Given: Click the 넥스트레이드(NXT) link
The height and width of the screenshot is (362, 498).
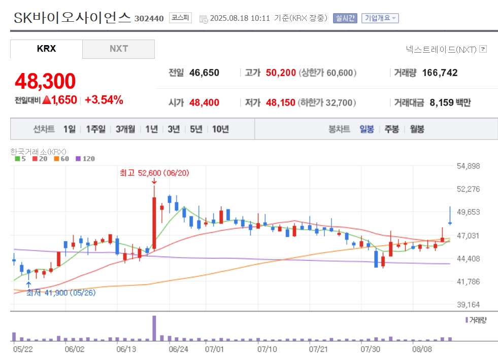Looking at the screenshot, I should [x=441, y=49].
